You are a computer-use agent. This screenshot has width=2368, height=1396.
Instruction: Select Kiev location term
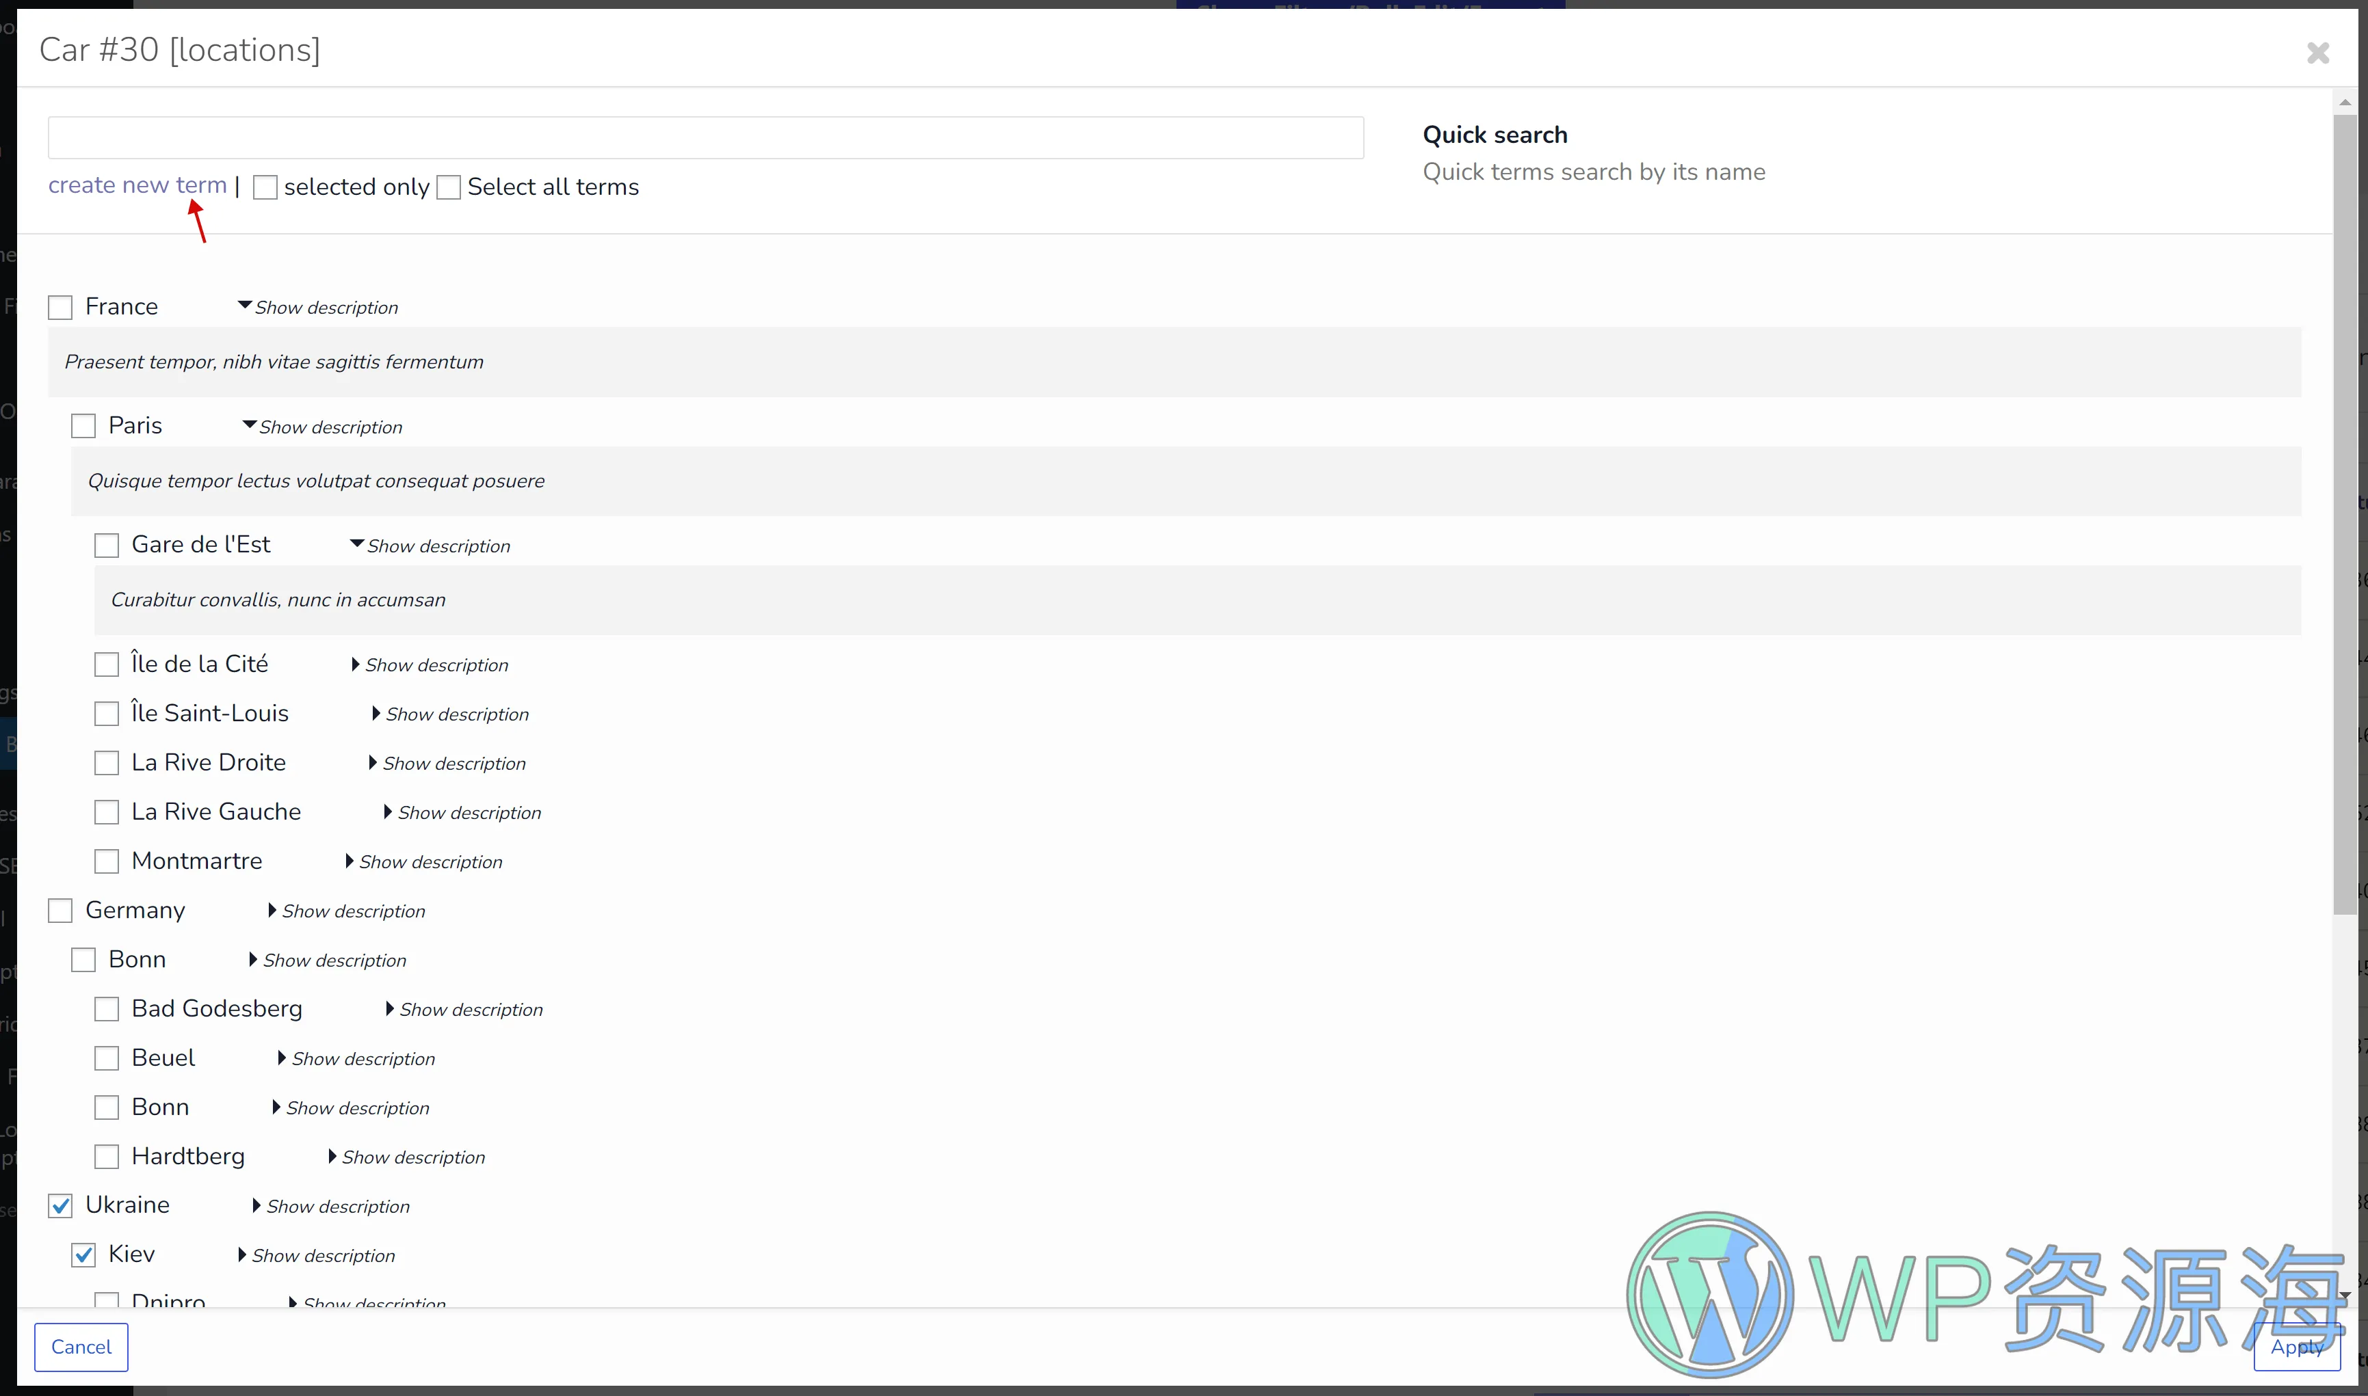pyautogui.click(x=83, y=1253)
